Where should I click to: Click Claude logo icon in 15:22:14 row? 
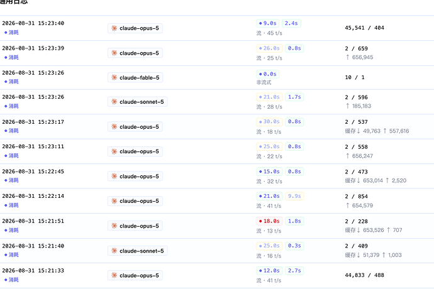tap(114, 201)
